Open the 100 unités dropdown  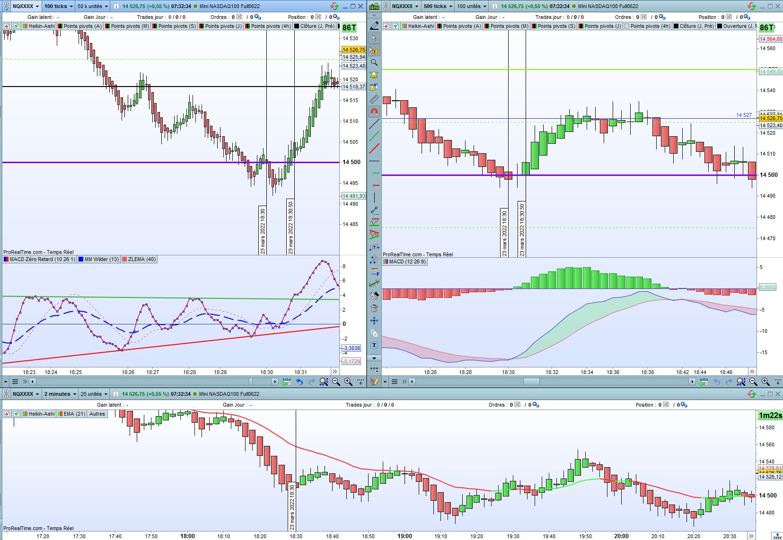tap(472, 6)
